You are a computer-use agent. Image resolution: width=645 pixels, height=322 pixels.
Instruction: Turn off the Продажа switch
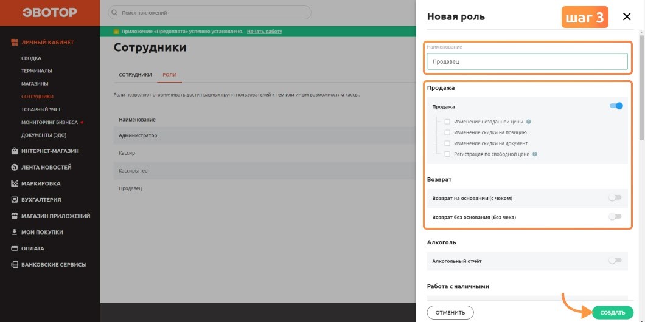[x=616, y=106]
